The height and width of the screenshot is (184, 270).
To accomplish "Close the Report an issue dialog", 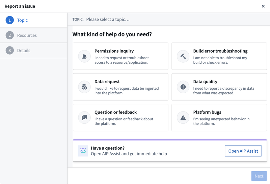I will tap(263, 6).
